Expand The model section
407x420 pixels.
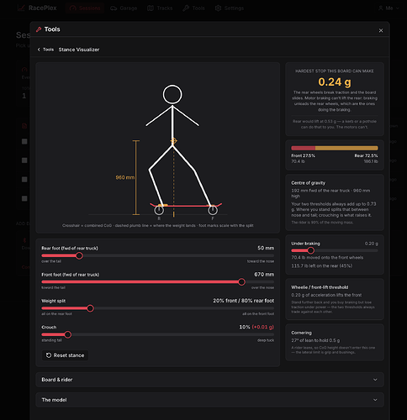coord(209,400)
